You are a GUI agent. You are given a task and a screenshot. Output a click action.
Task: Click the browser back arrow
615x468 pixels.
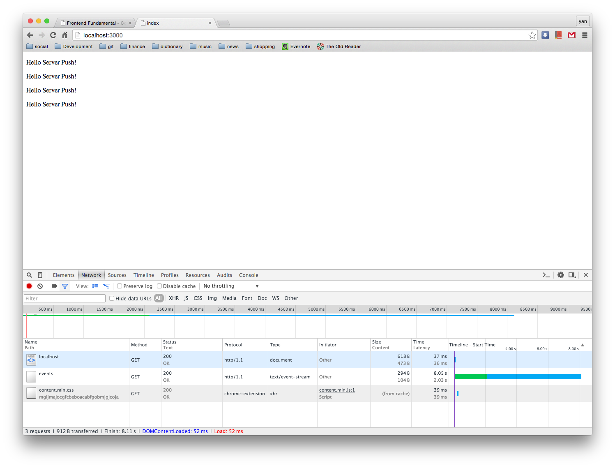click(x=30, y=35)
